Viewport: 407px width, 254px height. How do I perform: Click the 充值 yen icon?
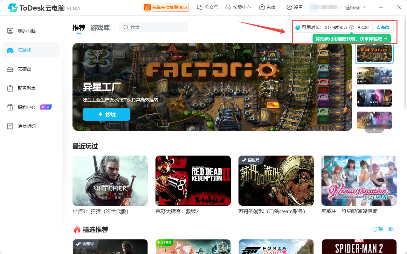coord(262,7)
